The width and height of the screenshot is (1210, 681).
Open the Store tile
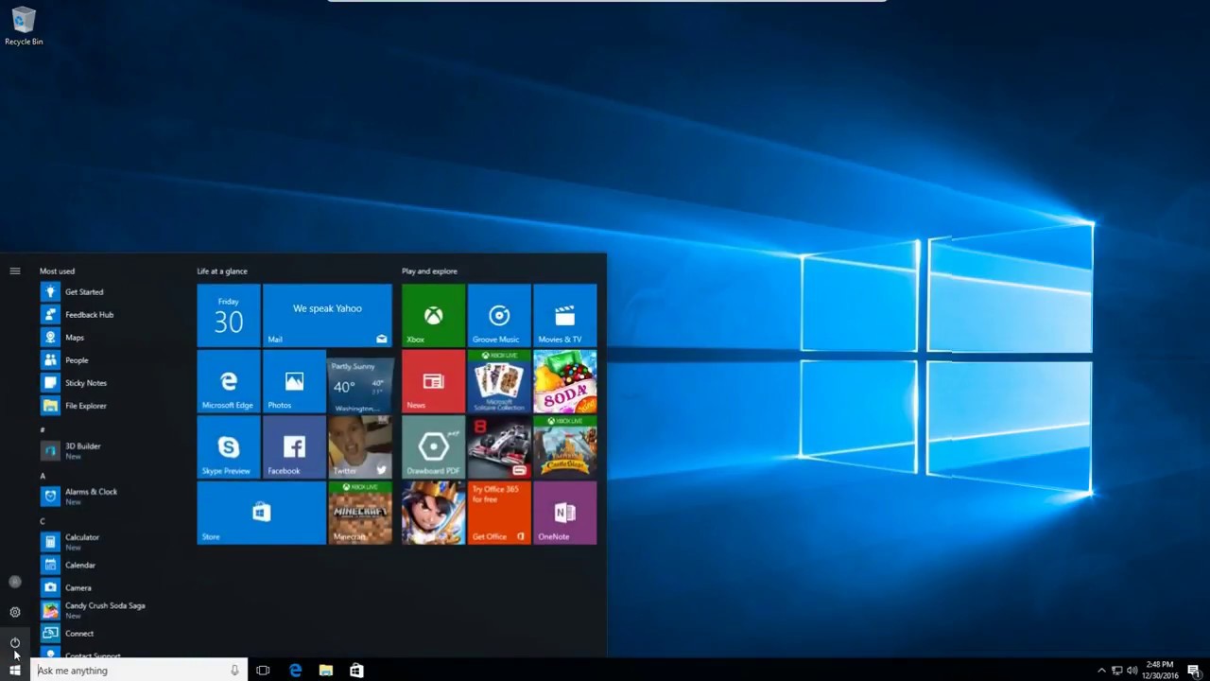click(261, 513)
